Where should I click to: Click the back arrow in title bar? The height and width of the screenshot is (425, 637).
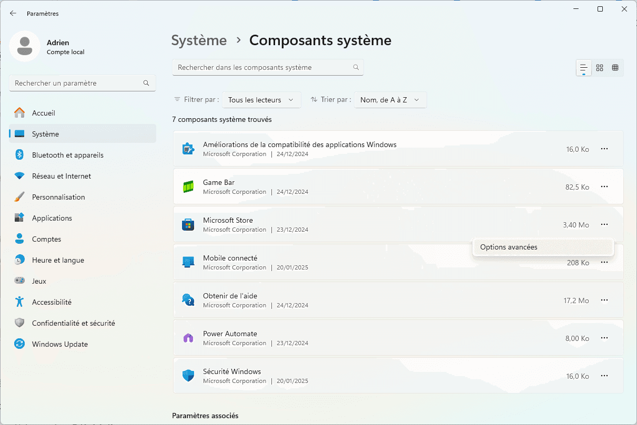[13, 13]
